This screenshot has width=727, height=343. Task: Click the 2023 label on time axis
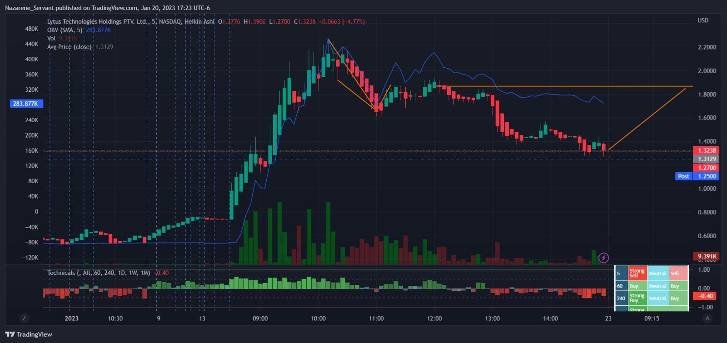[71, 318]
